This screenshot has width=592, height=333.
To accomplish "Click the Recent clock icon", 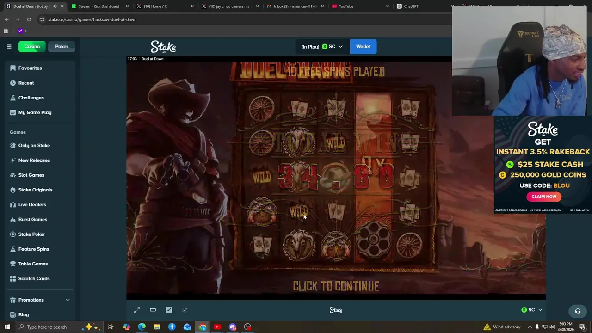I will coord(13,83).
